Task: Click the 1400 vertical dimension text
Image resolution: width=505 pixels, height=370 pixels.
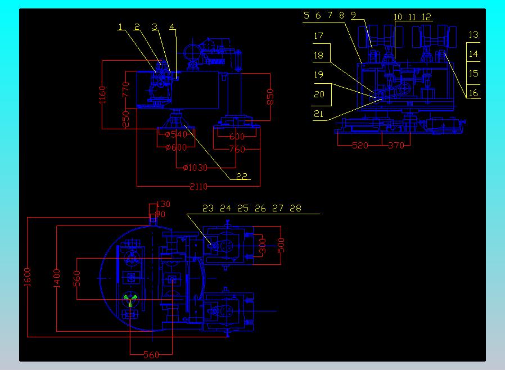Action: [x=56, y=278]
